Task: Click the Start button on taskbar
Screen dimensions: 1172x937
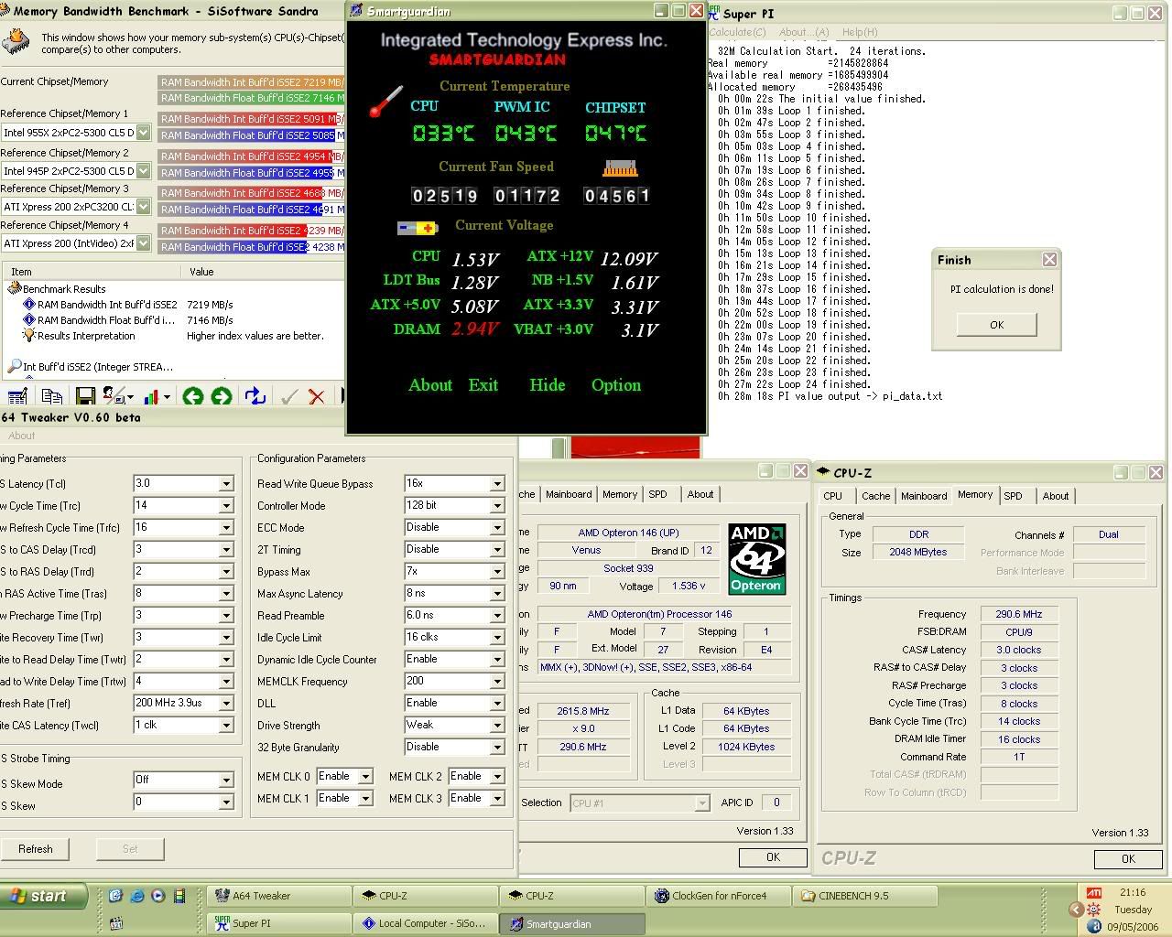Action: point(44,896)
